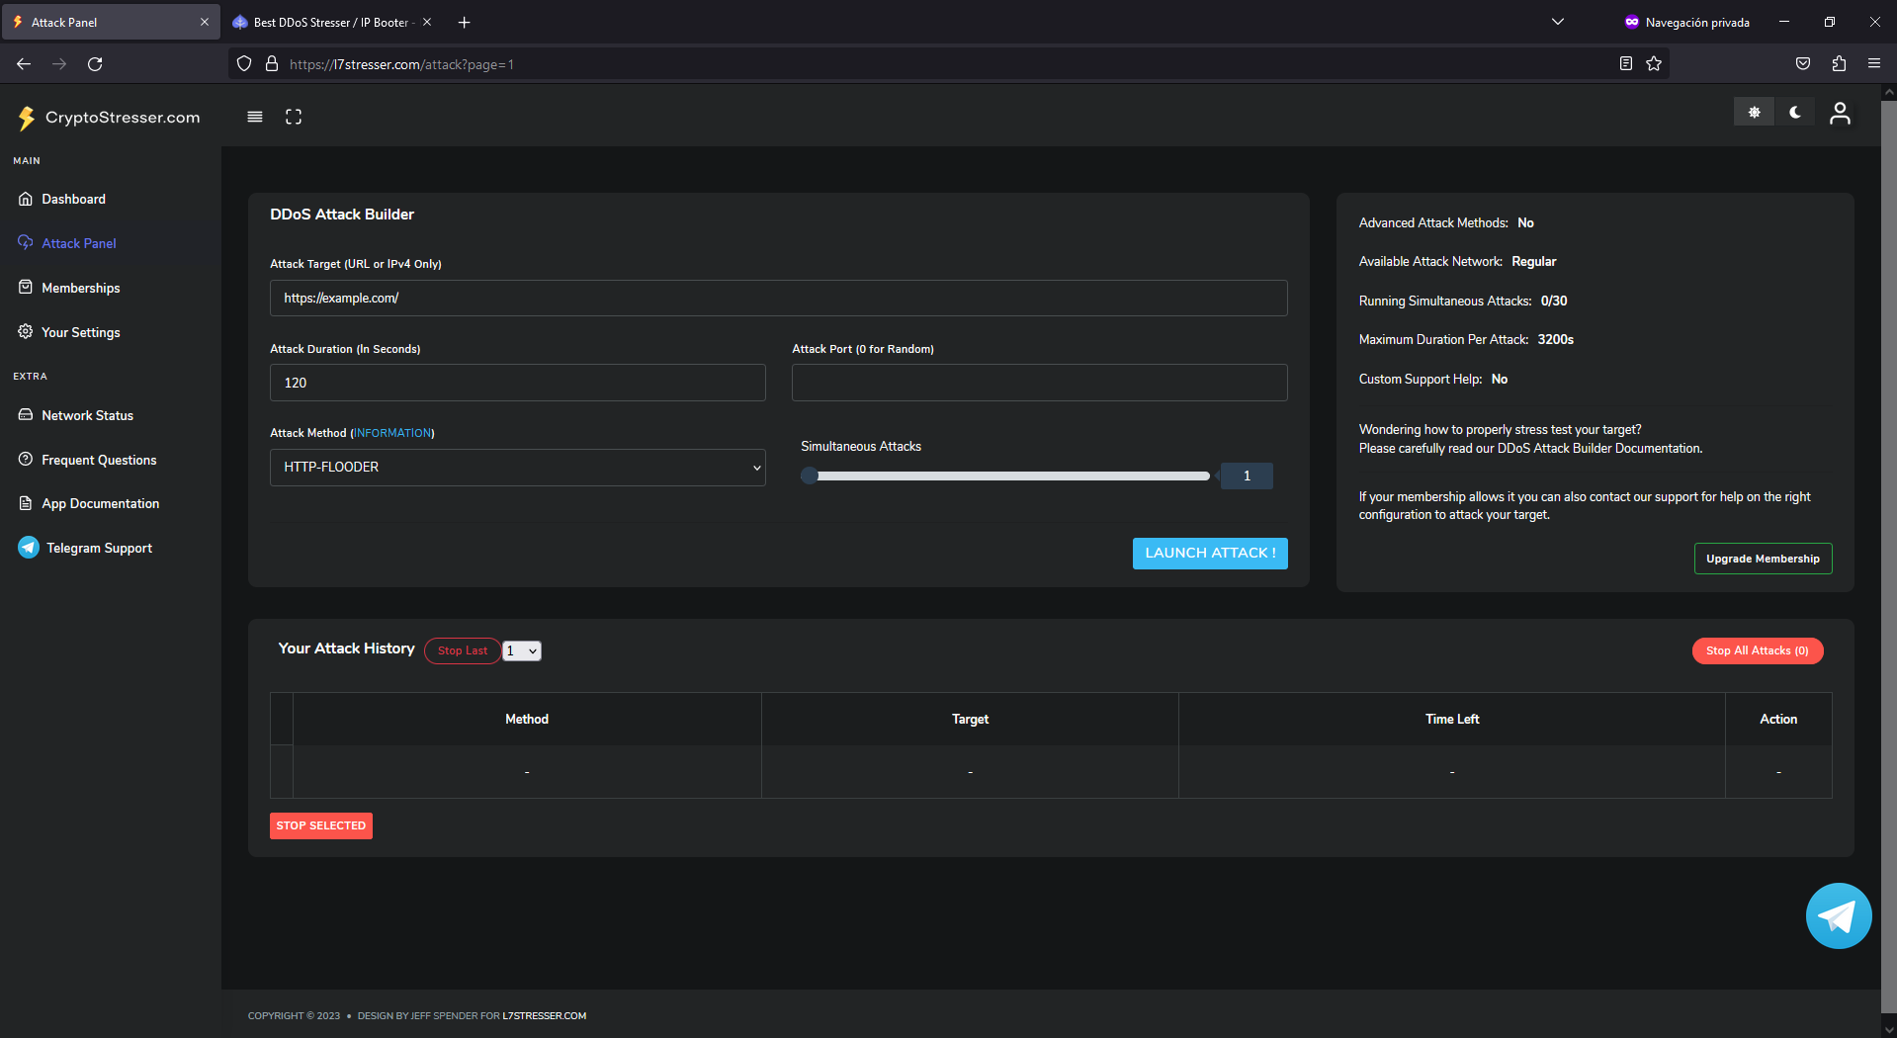Click the floating Telegram chat bubble

(1838, 916)
